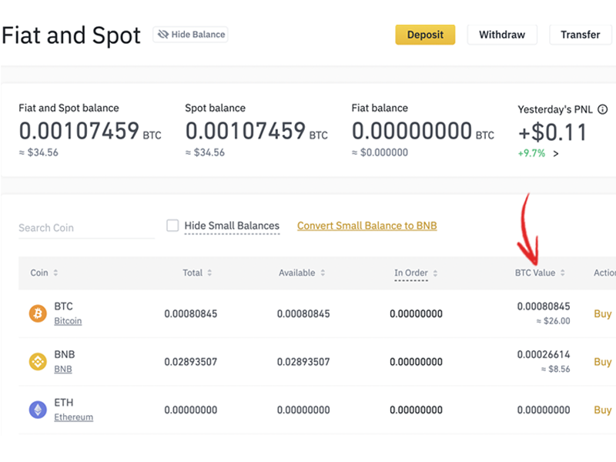
Task: Click BNB available 0.02893507 cell
Action: pos(303,362)
